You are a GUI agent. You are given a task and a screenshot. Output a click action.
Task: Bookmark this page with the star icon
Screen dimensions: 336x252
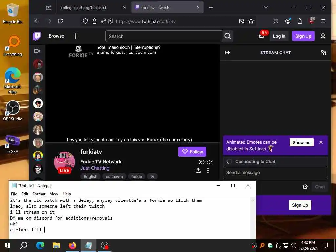[251, 21]
